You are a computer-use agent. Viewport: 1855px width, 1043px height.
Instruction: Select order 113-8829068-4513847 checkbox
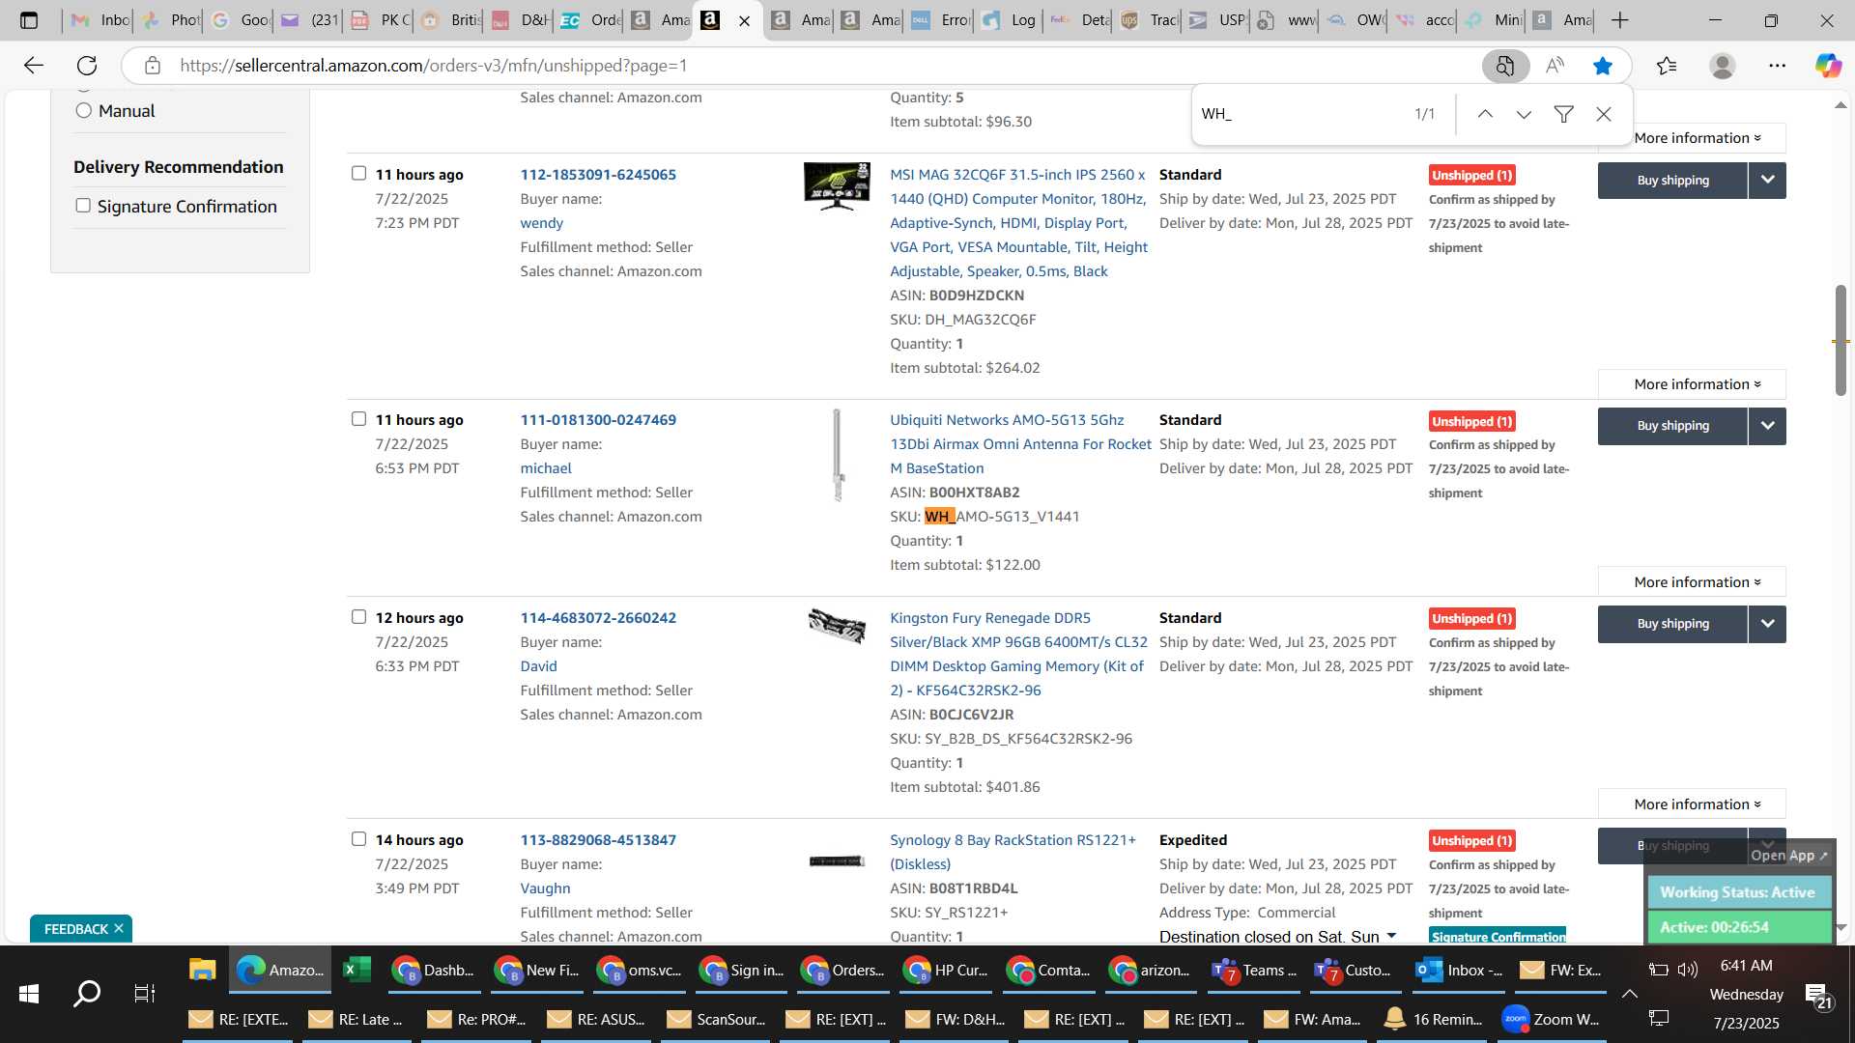point(358,838)
